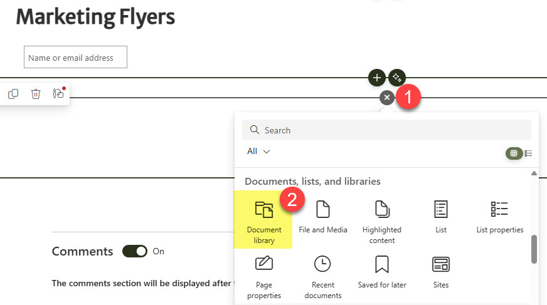Screen dimensions: 547x305
Task: Click the scrollbar up arrow in picker
Action: tap(534, 173)
